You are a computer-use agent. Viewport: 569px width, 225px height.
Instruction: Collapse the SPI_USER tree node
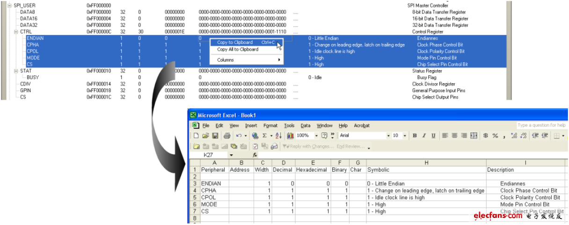point(10,5)
